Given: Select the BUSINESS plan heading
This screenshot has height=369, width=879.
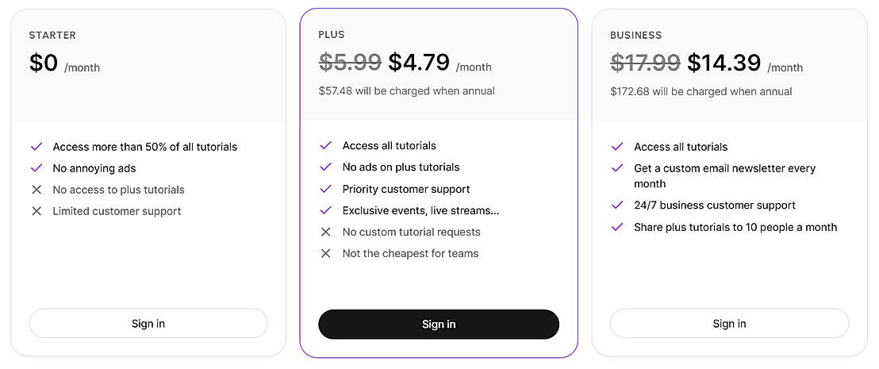Looking at the screenshot, I should tap(635, 36).
